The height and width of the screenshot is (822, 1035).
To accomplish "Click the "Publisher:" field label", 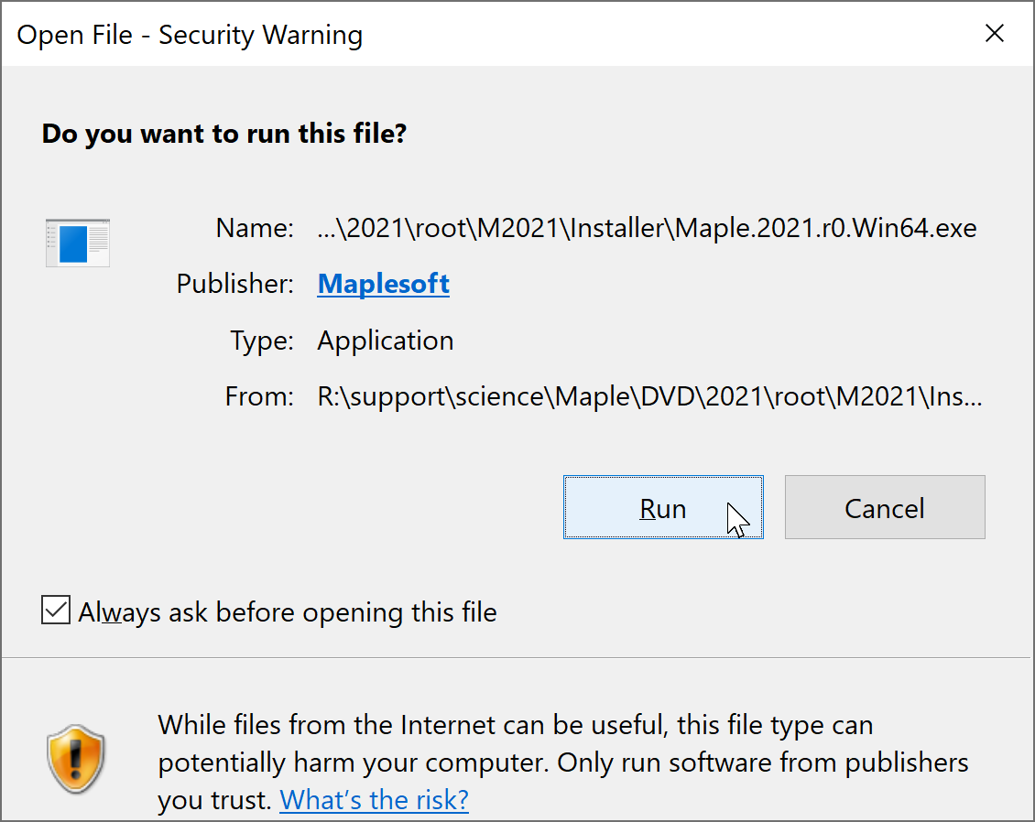I will pos(235,284).
